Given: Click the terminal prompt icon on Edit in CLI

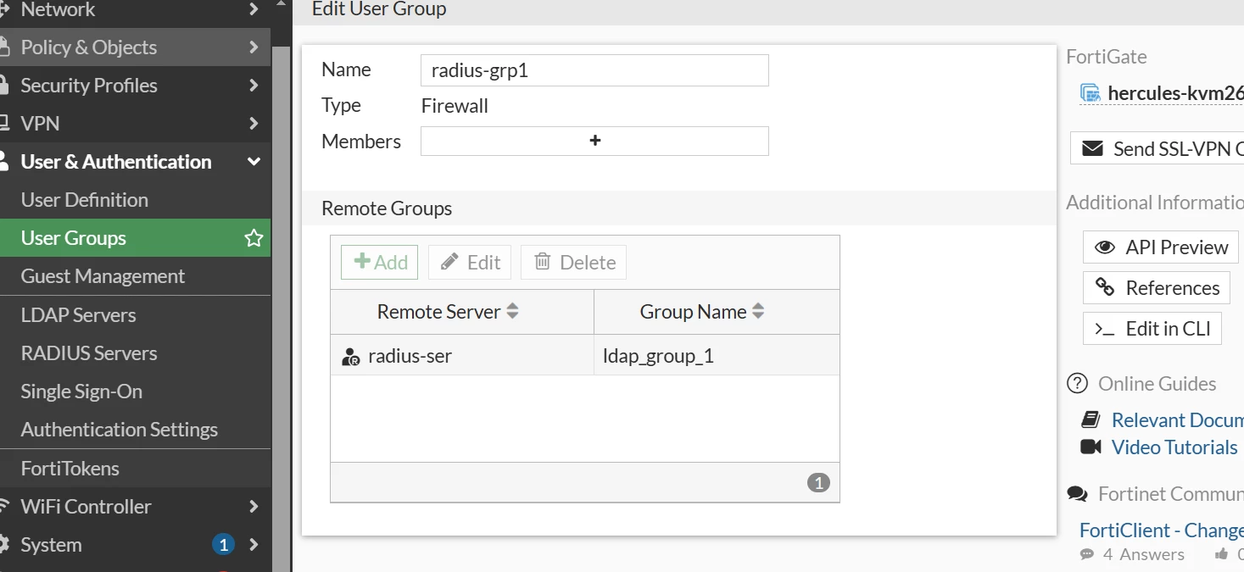Looking at the screenshot, I should click(x=1105, y=329).
